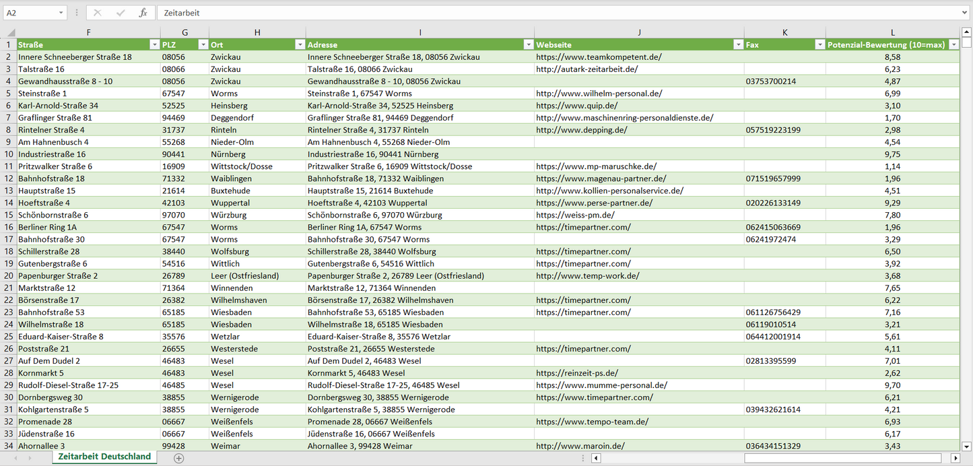The image size is (973, 466).
Task: Expand the formula bar with chevron
Action: click(965, 13)
